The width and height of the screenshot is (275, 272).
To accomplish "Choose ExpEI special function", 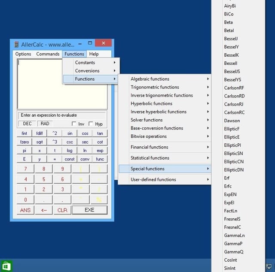I will pyautogui.click(x=238, y=202).
